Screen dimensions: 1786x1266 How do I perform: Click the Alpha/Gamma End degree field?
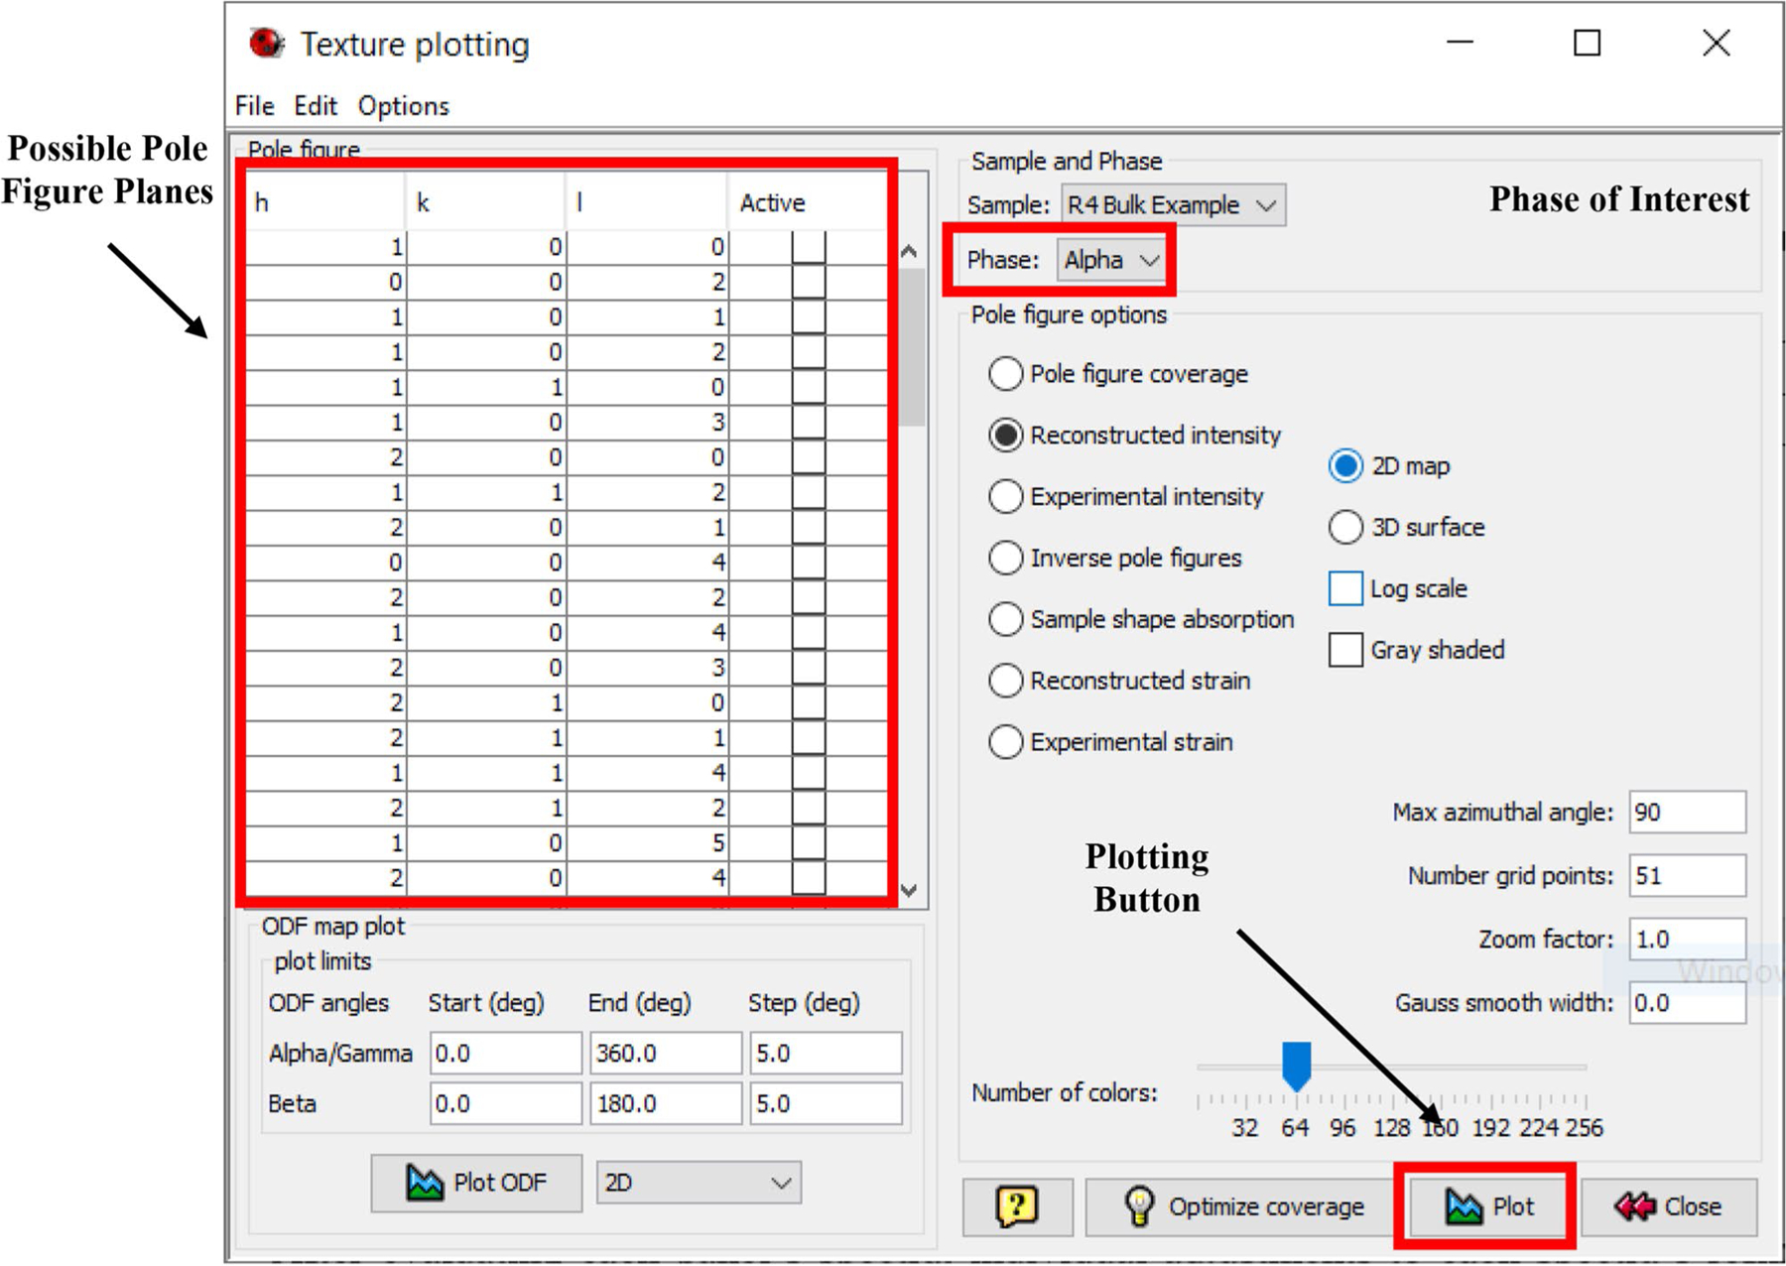click(x=666, y=1054)
